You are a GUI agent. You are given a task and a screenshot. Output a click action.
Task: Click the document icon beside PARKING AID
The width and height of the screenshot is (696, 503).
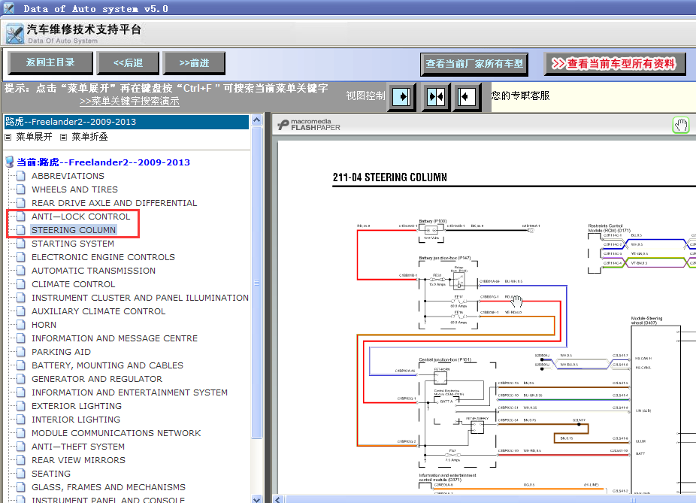pos(21,352)
